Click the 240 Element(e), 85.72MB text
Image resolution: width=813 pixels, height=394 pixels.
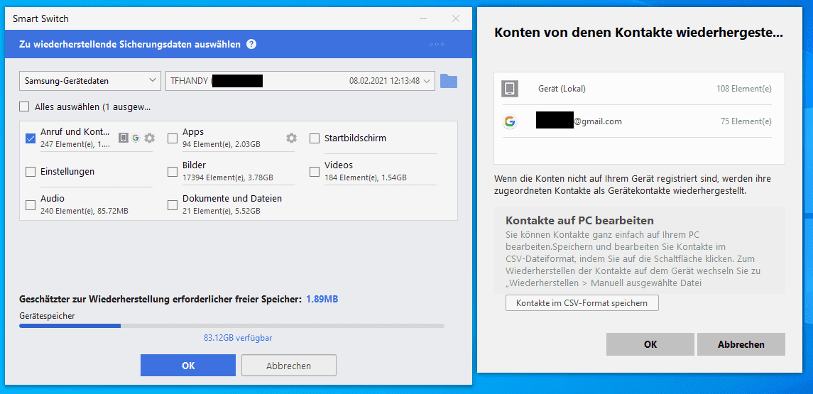coord(84,210)
